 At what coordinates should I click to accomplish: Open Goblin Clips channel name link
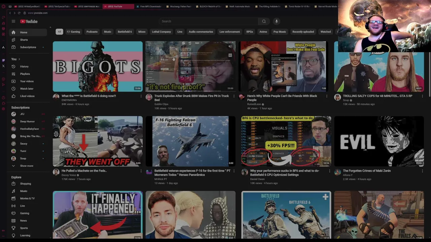[x=161, y=104]
